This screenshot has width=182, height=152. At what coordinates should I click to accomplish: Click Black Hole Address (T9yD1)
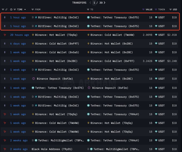point(52,149)
